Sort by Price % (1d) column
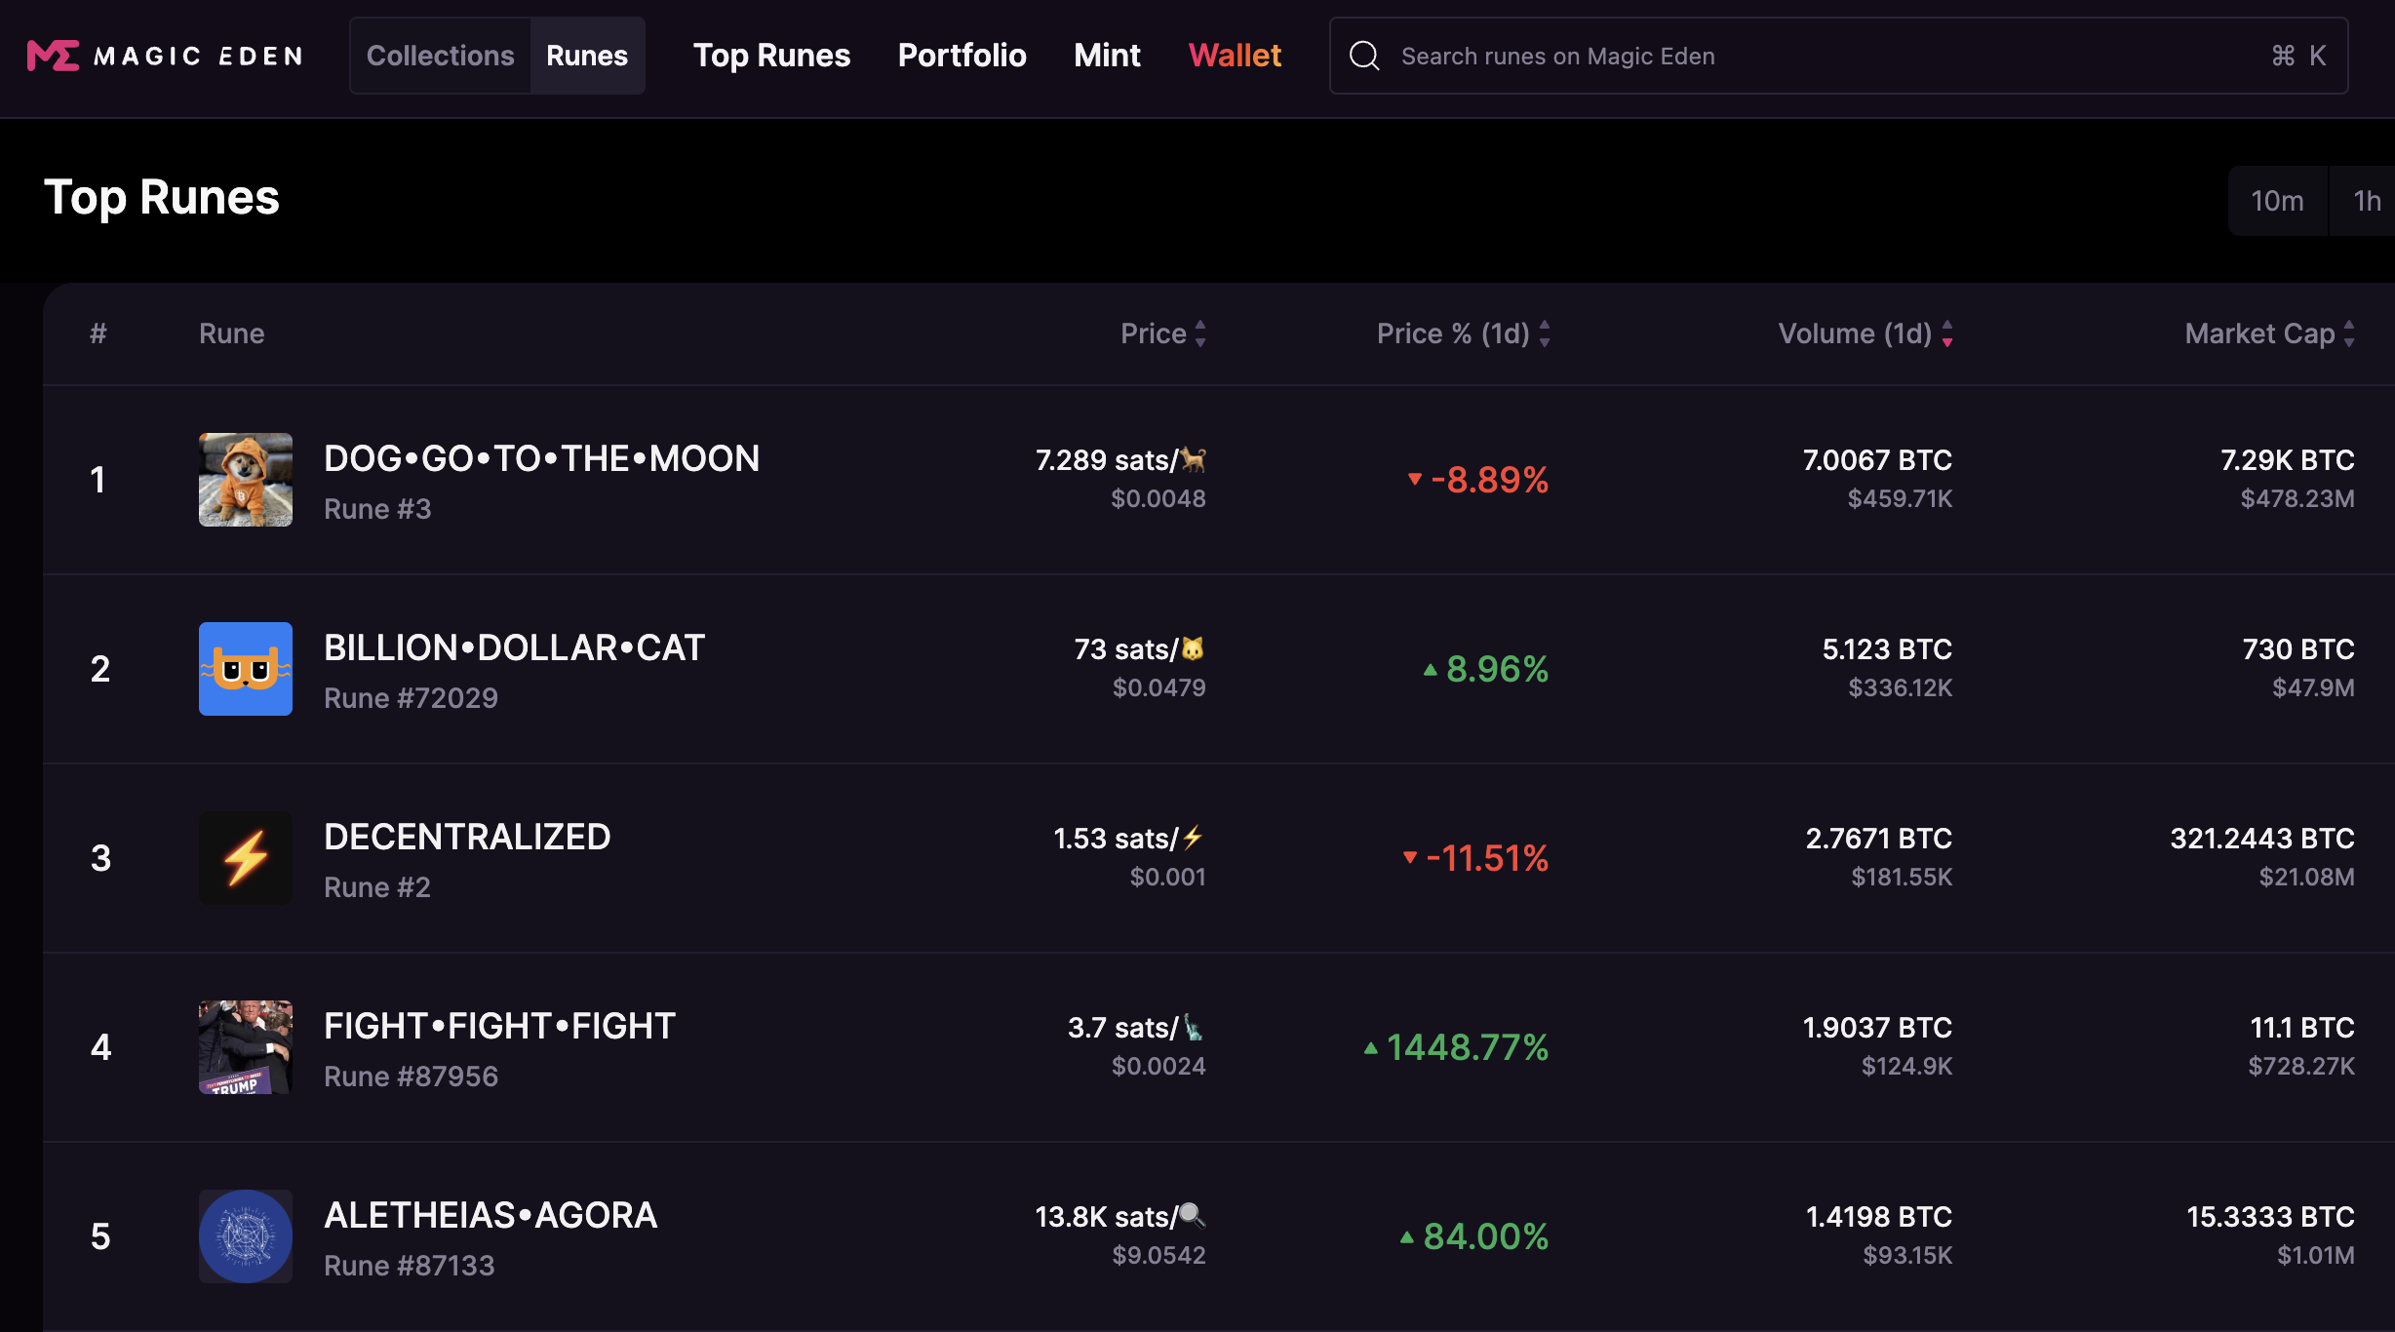 point(1544,333)
